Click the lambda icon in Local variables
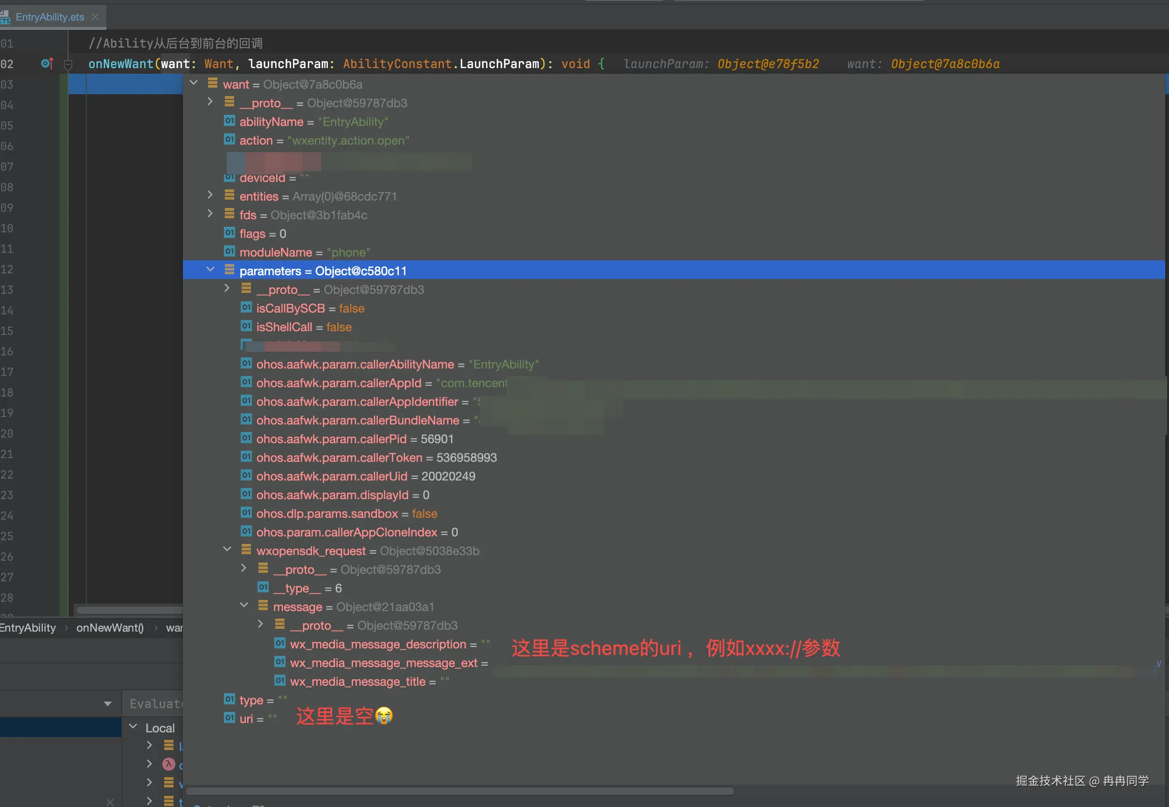Viewport: 1169px width, 807px height. pyautogui.click(x=169, y=764)
